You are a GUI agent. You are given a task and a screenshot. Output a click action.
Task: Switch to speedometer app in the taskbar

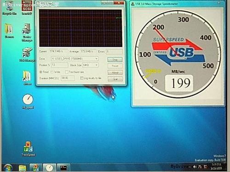pyautogui.click(x=49, y=168)
